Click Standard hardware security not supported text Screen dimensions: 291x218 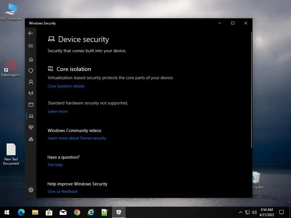(88, 103)
